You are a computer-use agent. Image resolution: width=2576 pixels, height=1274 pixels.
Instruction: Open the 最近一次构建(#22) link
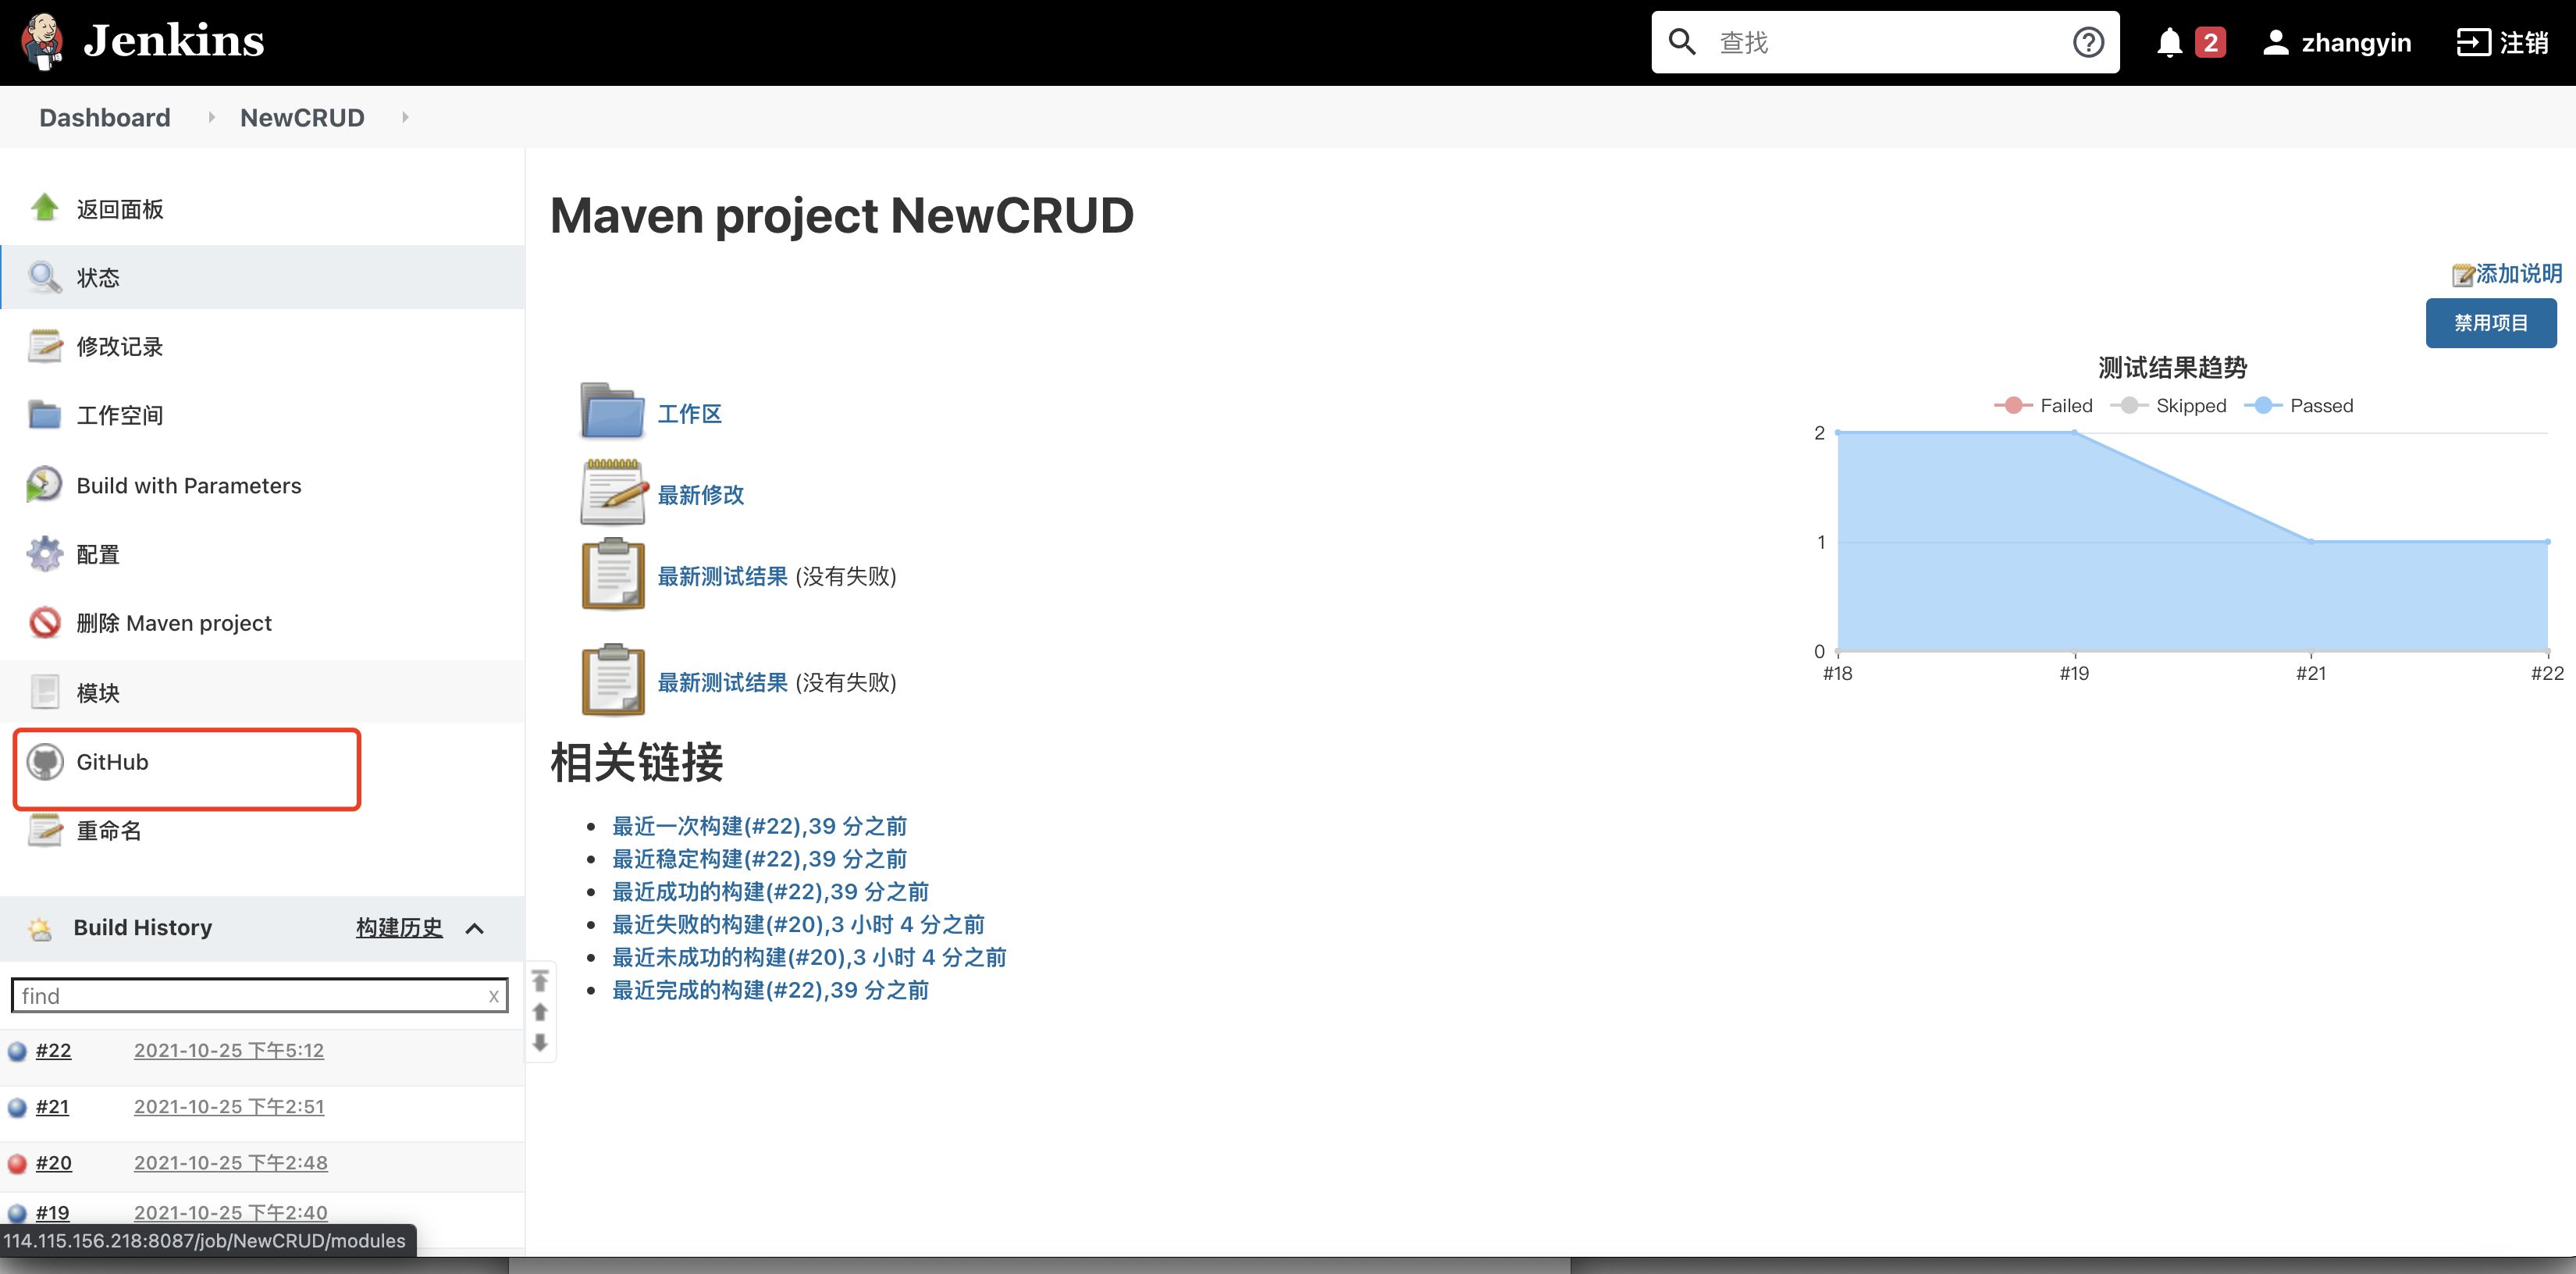pos(759,825)
